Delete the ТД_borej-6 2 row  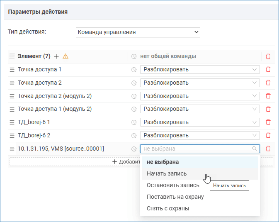(268, 135)
